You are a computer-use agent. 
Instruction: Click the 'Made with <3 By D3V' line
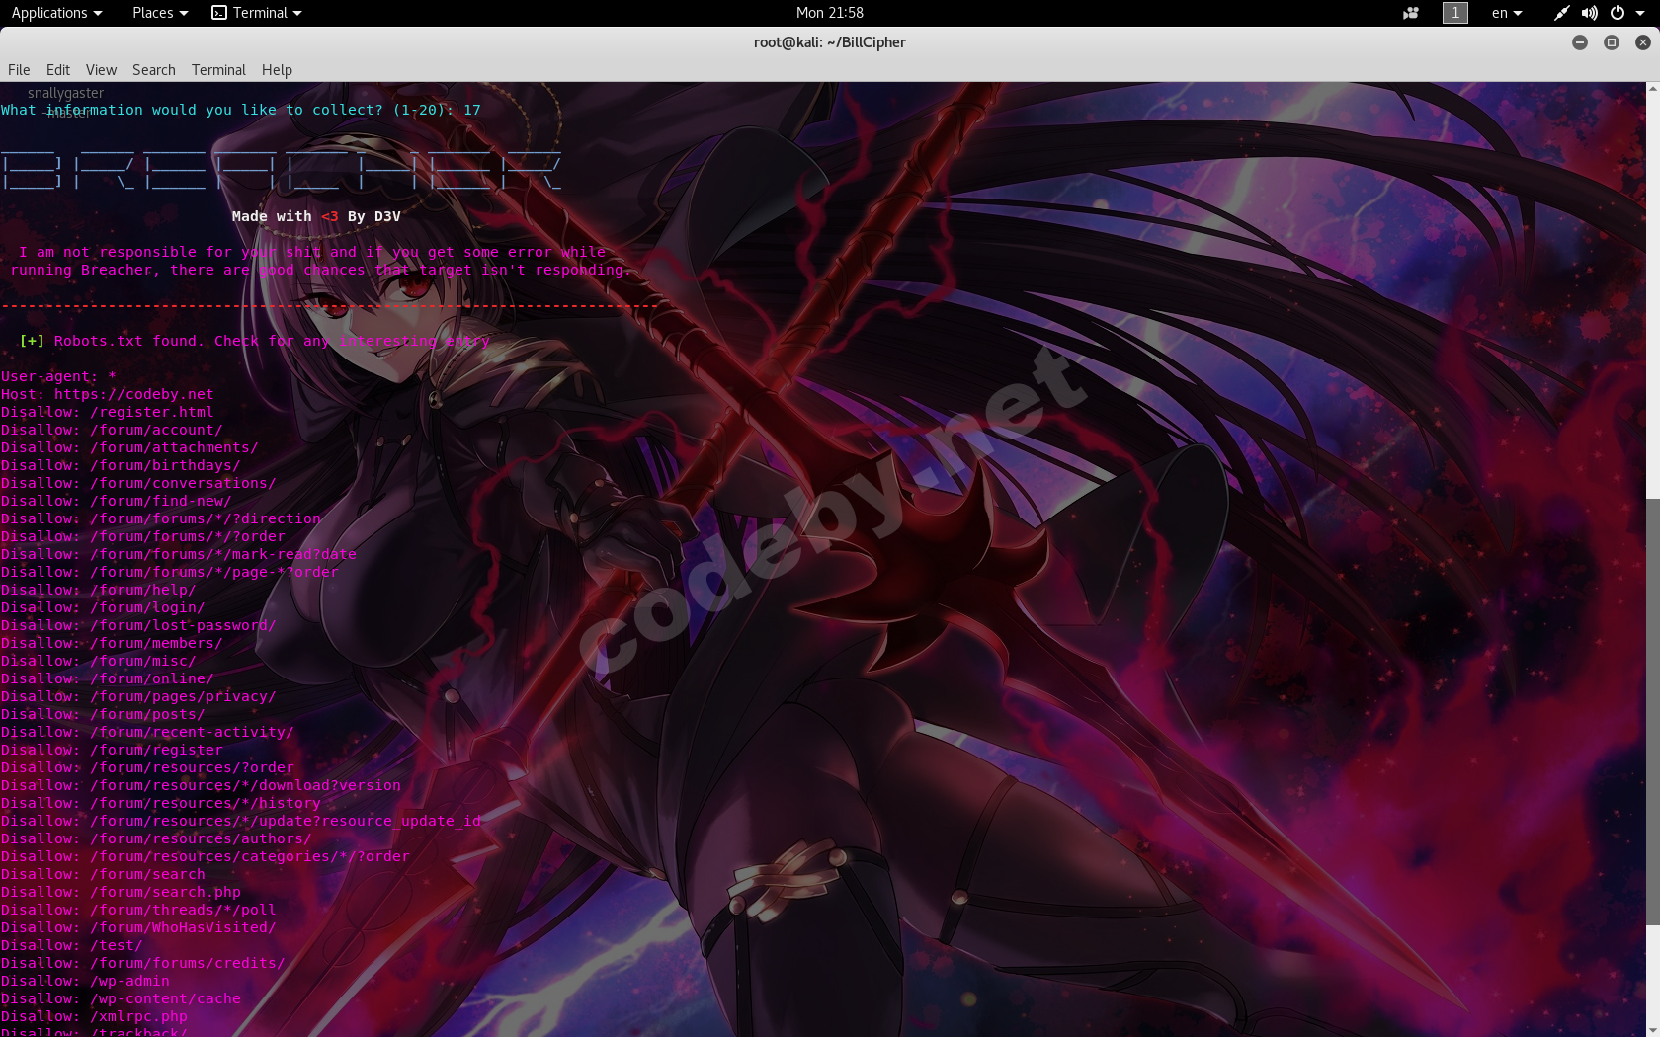tap(316, 216)
